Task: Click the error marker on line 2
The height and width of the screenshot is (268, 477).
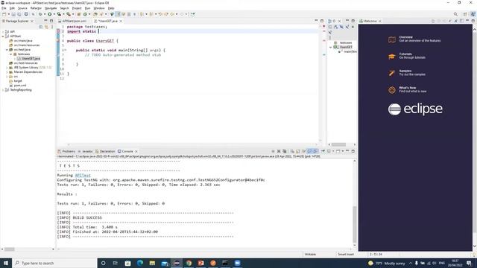Action: 58,31
